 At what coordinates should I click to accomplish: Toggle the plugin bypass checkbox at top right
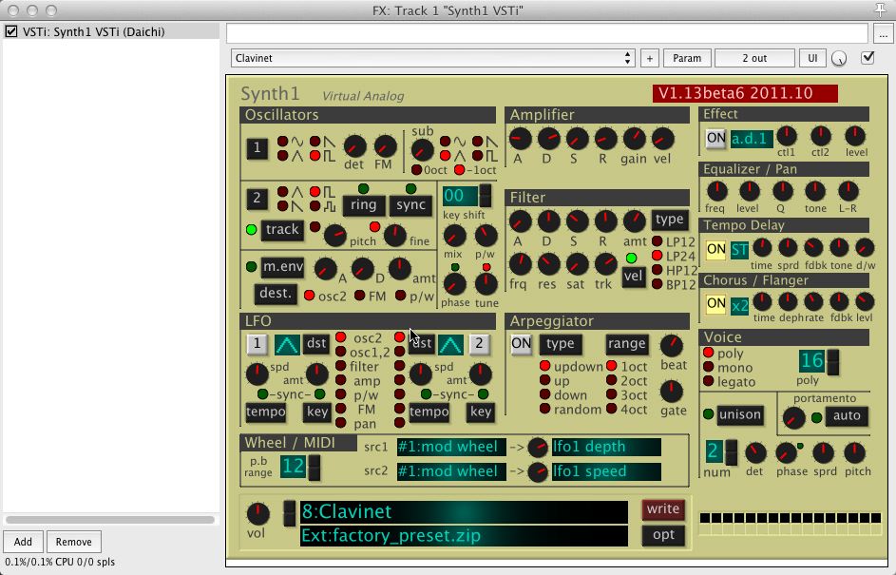click(x=867, y=57)
